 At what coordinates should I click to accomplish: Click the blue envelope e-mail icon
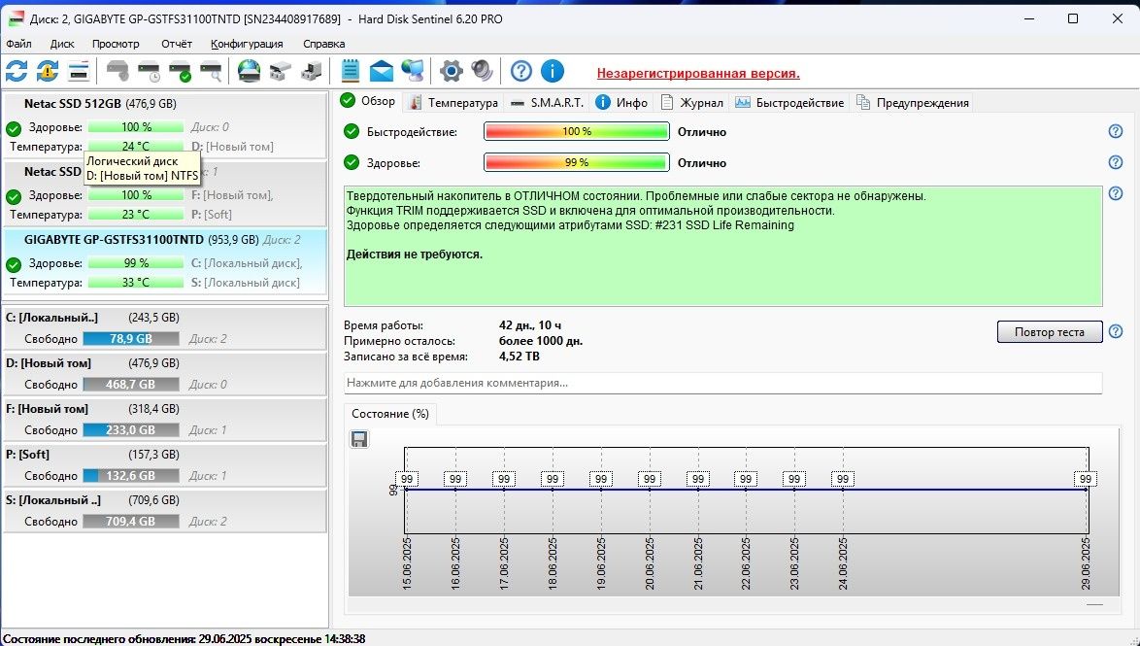click(x=382, y=71)
